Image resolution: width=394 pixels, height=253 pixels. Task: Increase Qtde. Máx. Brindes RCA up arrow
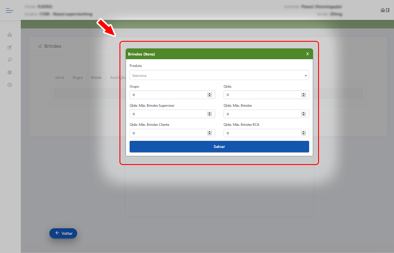(x=304, y=132)
